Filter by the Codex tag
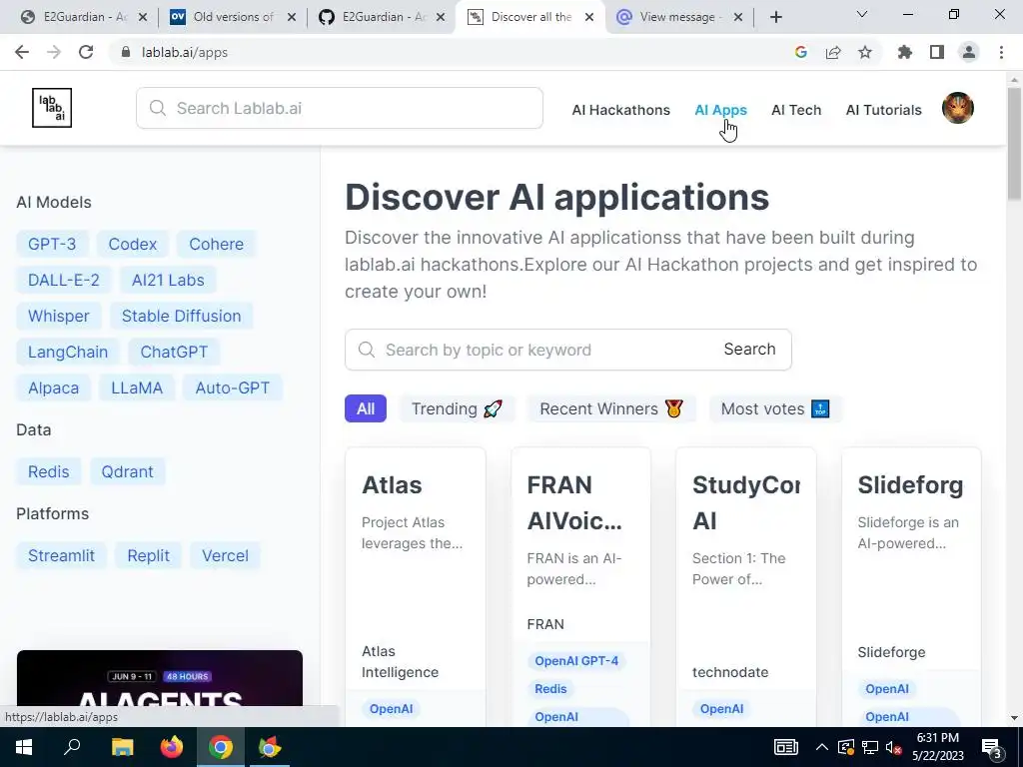 [x=133, y=244]
